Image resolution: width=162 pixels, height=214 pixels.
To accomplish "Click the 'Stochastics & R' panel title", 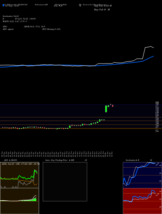I will click(133, 160).
